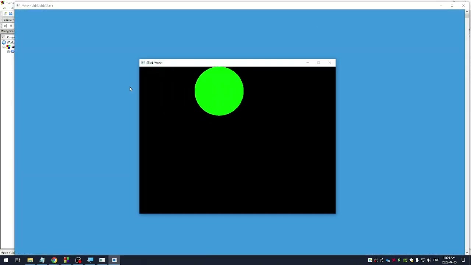Click the green circle in SFML window

coord(219,91)
